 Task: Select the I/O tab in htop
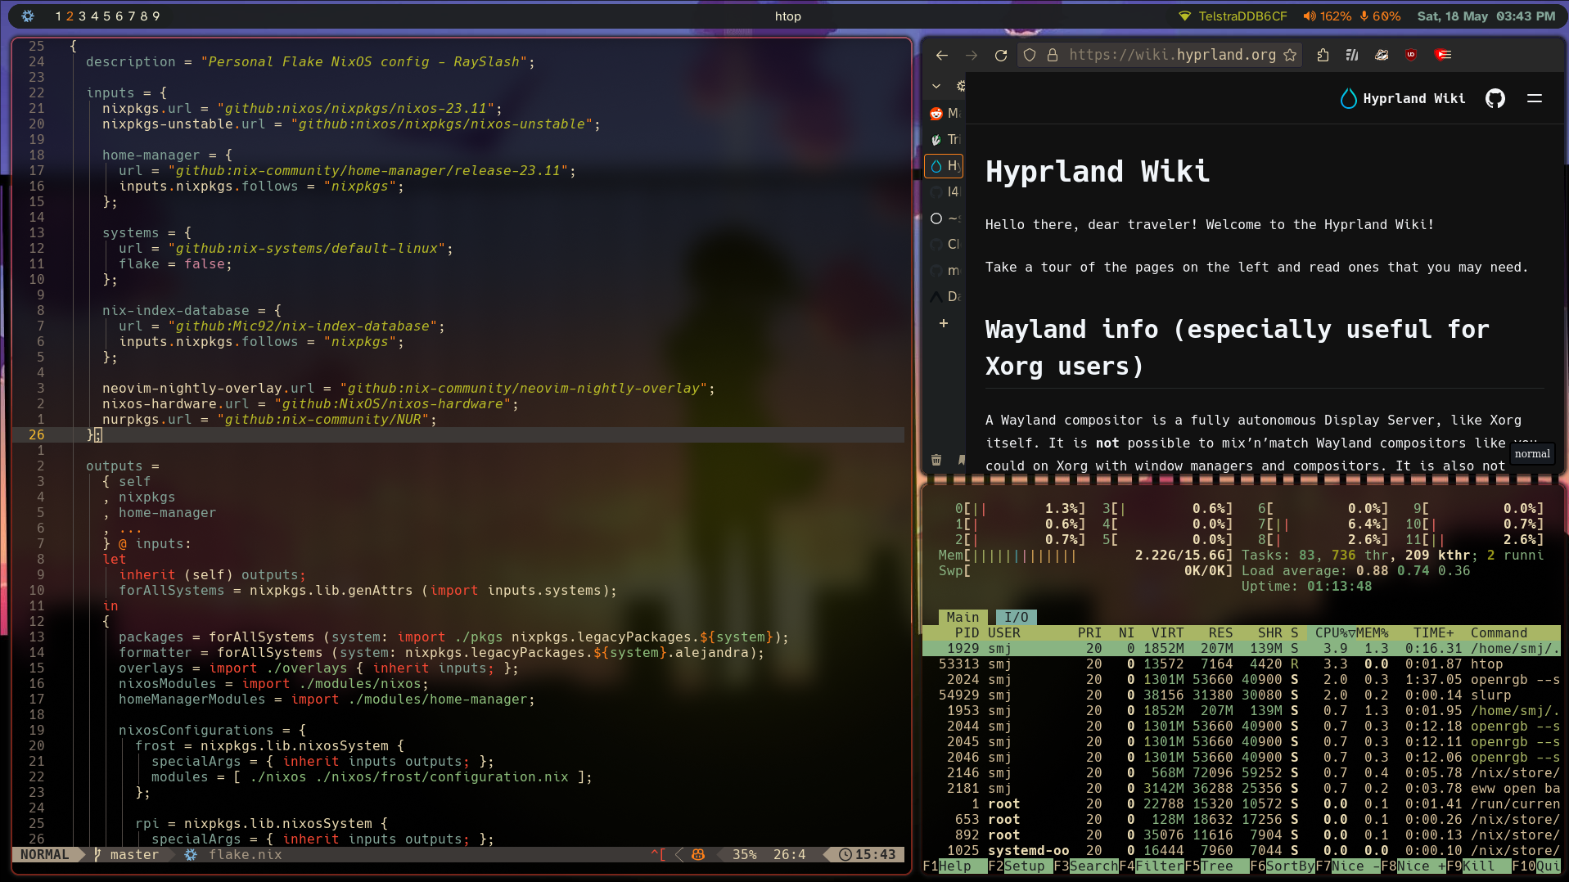point(1017,617)
